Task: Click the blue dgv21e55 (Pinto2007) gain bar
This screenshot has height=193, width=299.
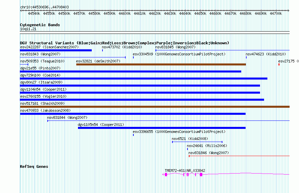Action: tap(130, 71)
